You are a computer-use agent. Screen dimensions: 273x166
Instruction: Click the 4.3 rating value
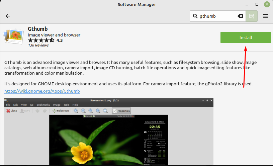click(x=60, y=40)
